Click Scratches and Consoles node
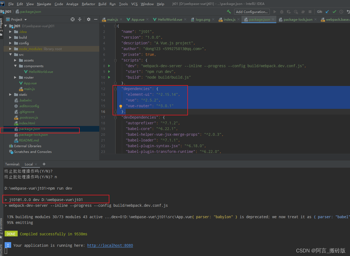350x256 pixels. pos(33,152)
